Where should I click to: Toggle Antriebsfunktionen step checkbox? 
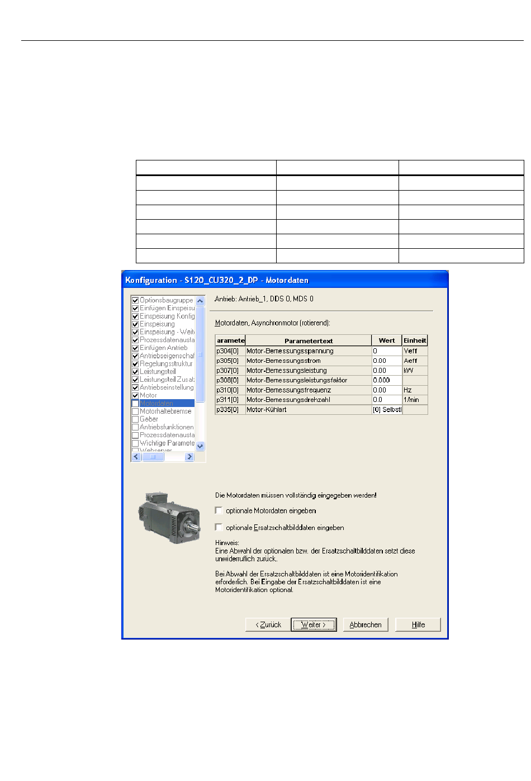click(135, 427)
